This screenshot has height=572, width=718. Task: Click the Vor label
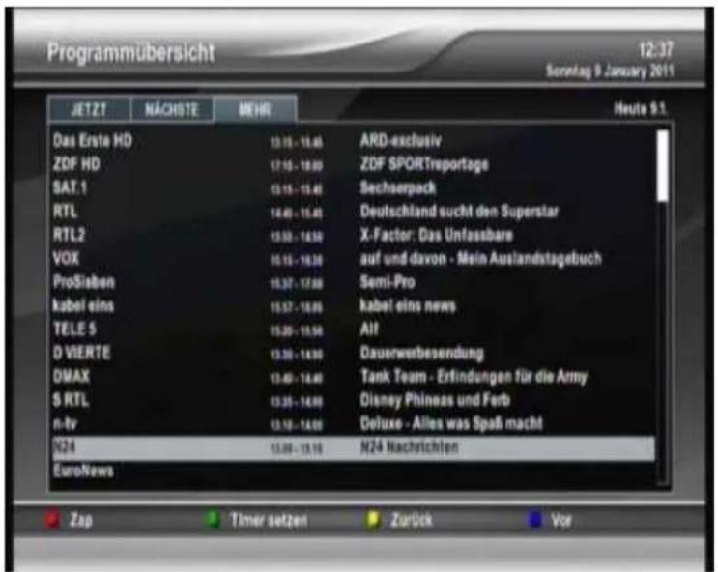560,520
